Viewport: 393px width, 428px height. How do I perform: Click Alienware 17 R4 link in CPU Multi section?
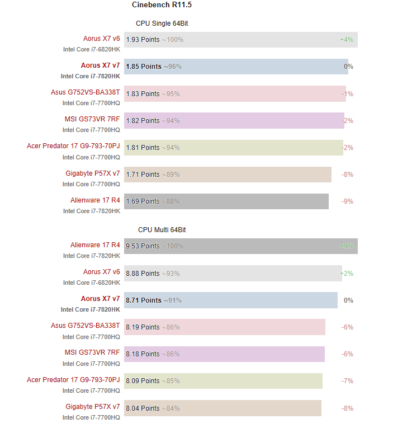(x=95, y=245)
